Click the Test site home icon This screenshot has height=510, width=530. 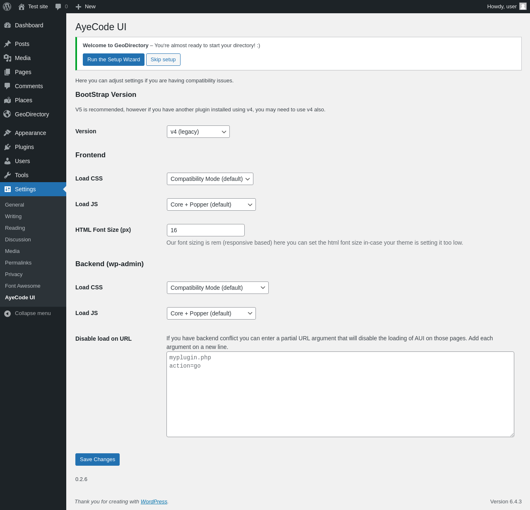point(22,7)
